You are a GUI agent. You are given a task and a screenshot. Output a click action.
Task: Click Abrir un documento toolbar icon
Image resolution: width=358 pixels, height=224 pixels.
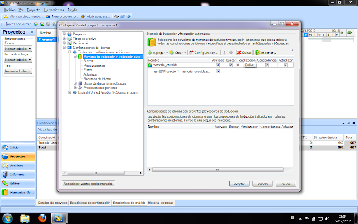click(x=6, y=16)
